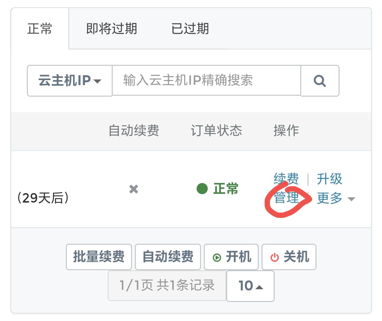Click the 升级 upgrade link
The width and height of the screenshot is (382, 321).
pyautogui.click(x=329, y=179)
